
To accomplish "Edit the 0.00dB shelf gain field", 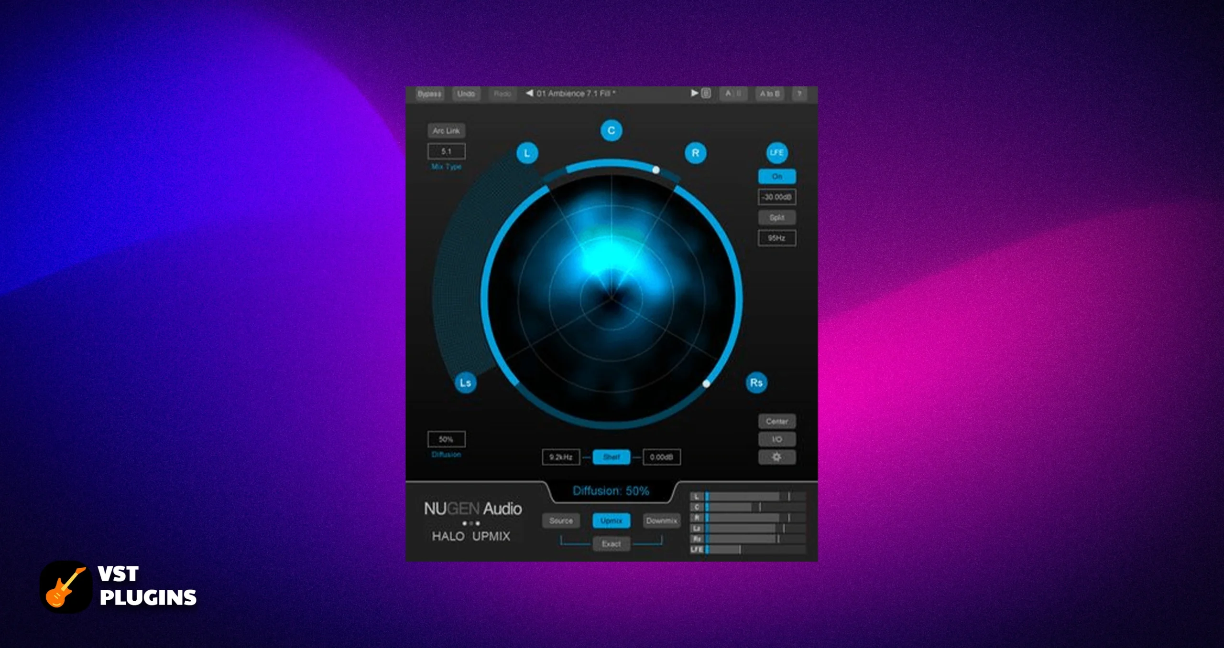I will 661,457.
